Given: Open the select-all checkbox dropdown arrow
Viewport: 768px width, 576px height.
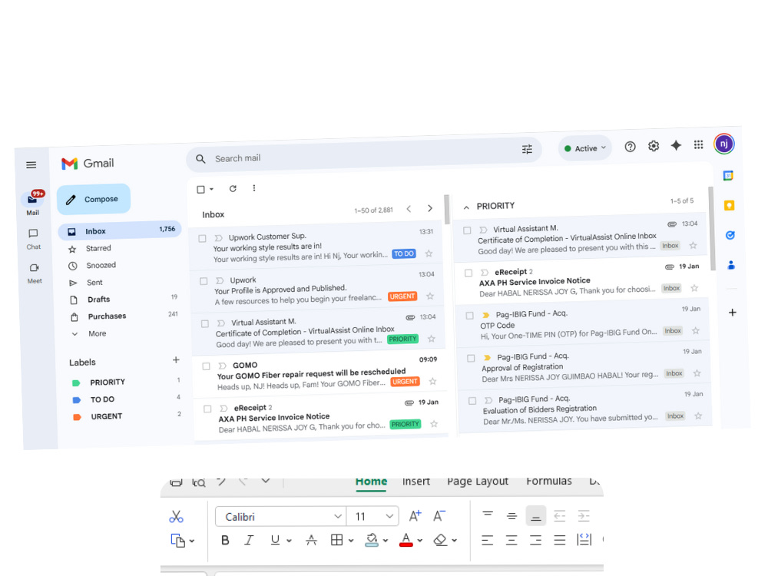Looking at the screenshot, I should [212, 189].
